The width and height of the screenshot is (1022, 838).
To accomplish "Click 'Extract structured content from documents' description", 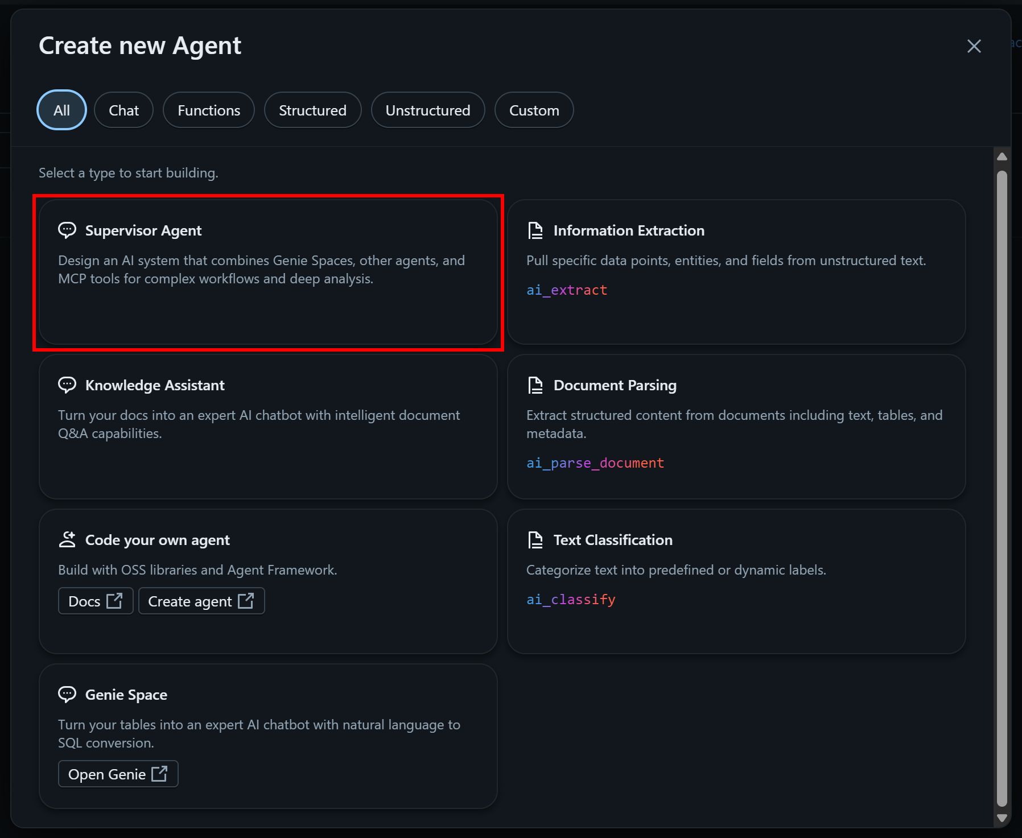I will click(x=734, y=424).
